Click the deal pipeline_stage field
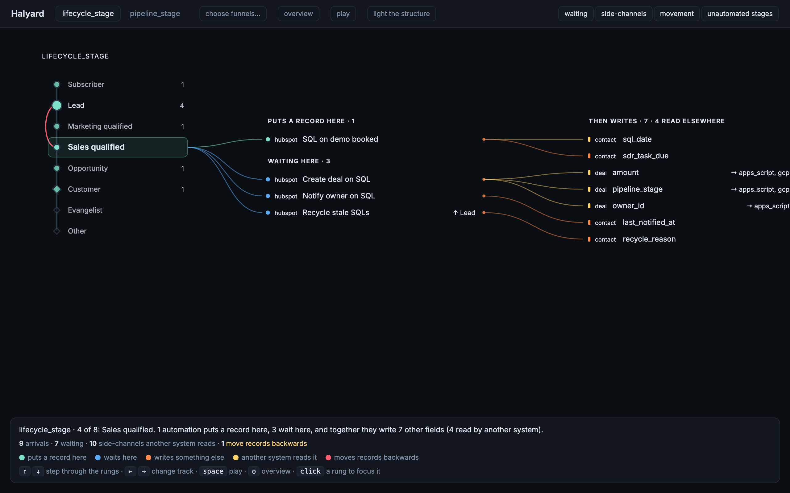This screenshot has height=493, width=790. [626, 189]
